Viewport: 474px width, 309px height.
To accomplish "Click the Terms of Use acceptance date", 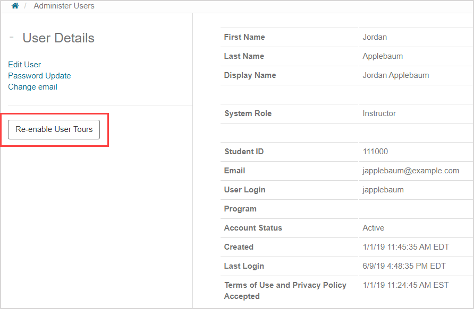I will click(405, 285).
